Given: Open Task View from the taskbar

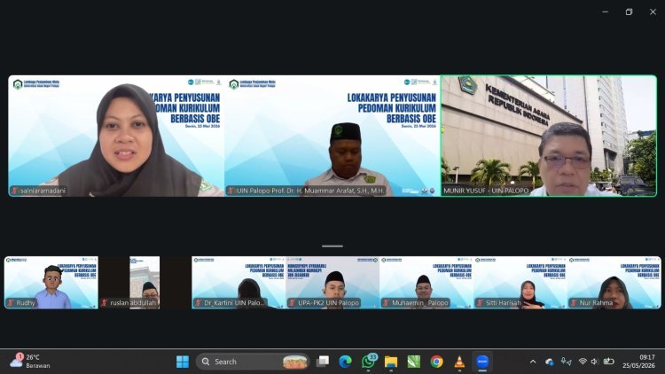Looking at the screenshot, I should (323, 362).
